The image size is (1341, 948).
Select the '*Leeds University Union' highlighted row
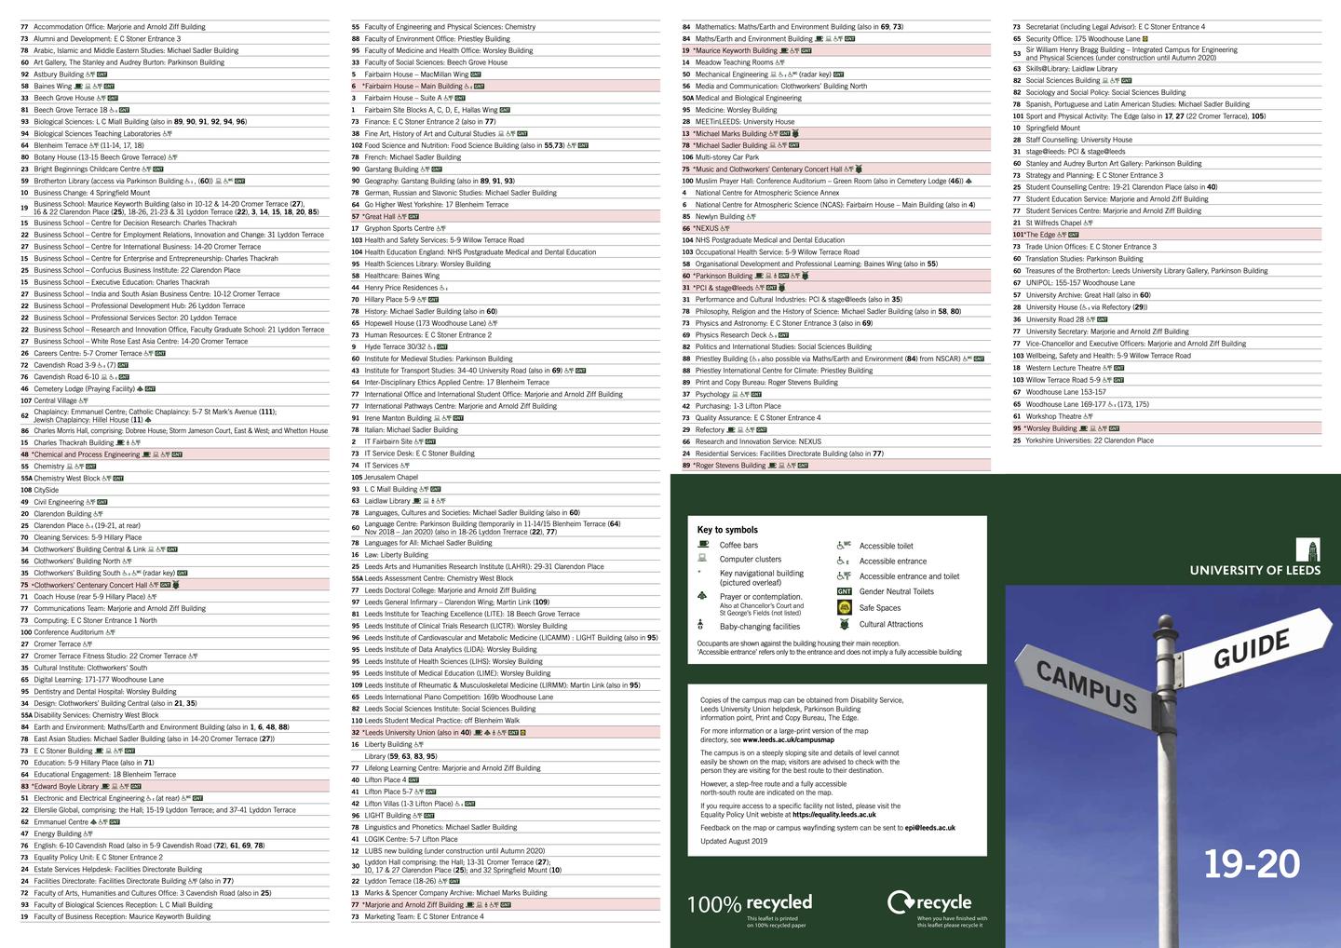(x=505, y=733)
